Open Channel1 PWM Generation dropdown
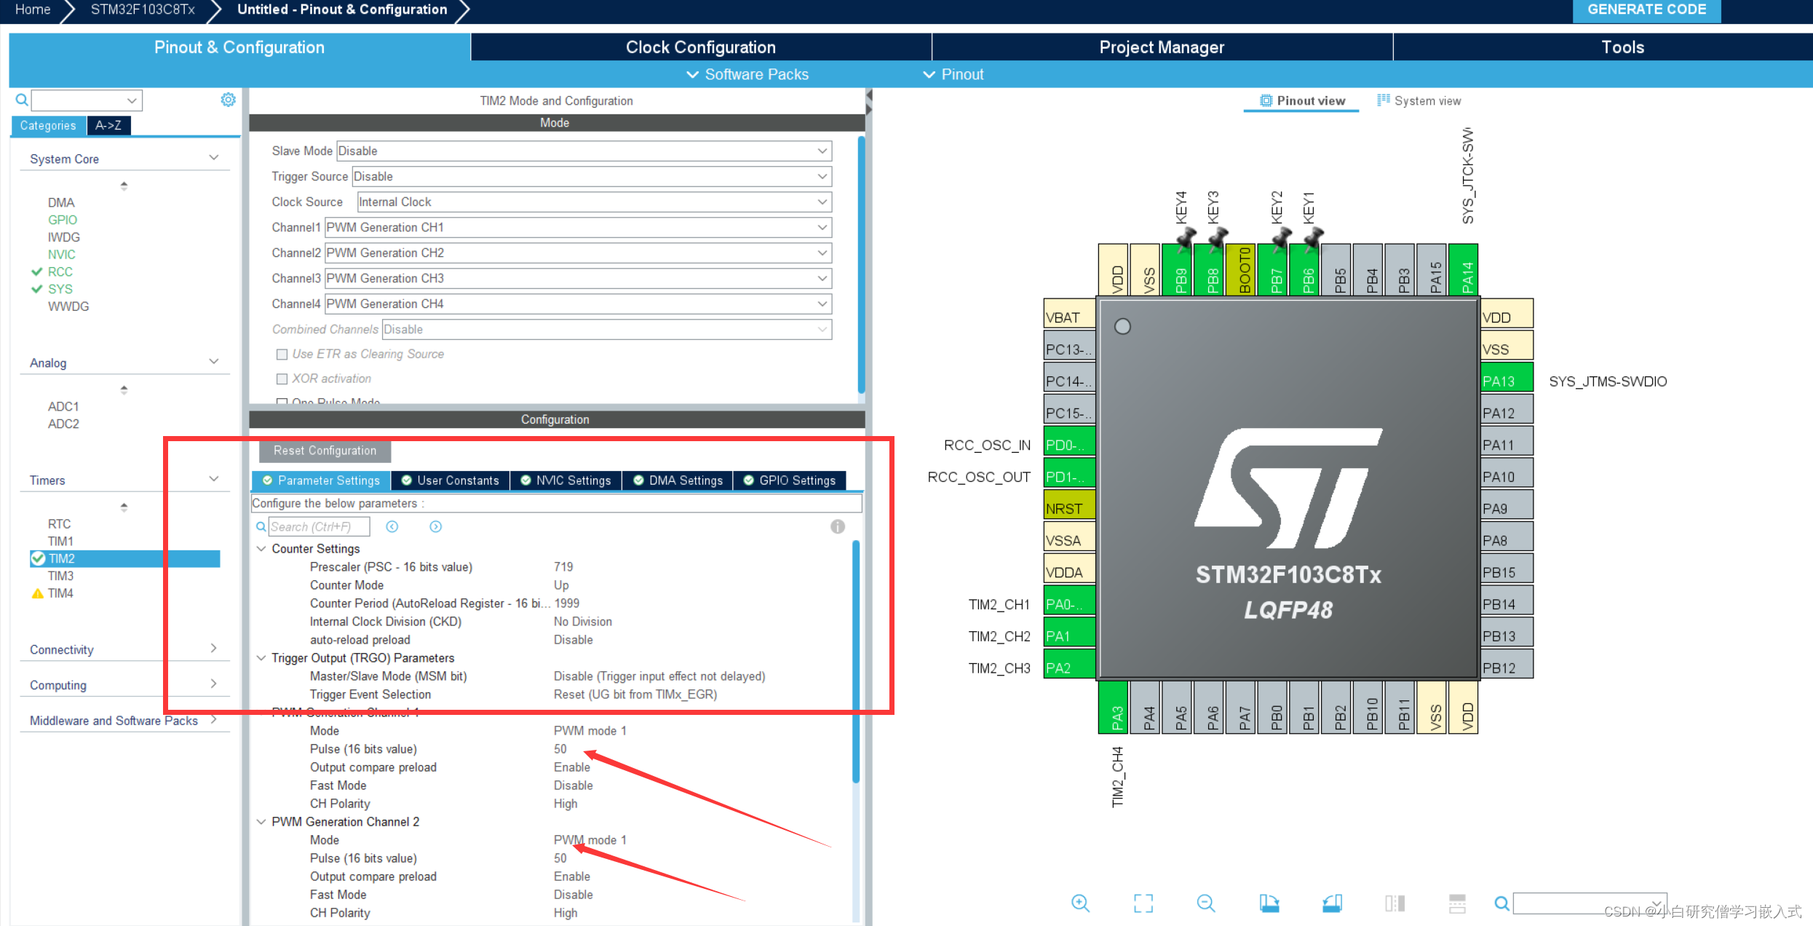This screenshot has height=926, width=1813. click(x=578, y=227)
